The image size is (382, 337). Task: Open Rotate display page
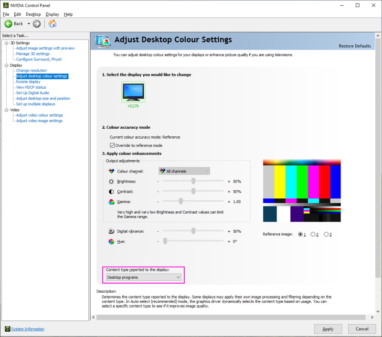point(28,82)
